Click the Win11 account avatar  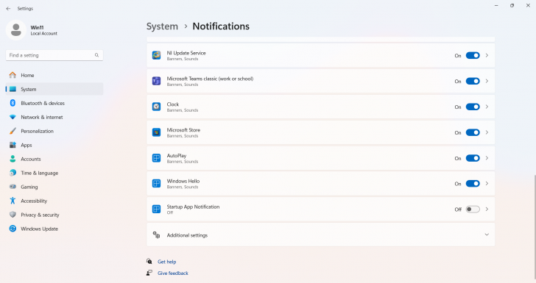[16, 30]
